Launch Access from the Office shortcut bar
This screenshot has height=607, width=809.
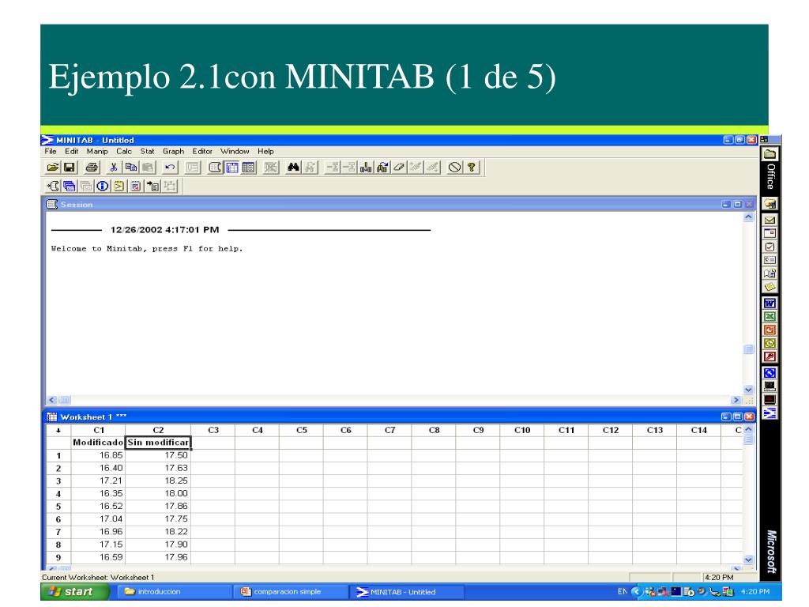click(769, 356)
